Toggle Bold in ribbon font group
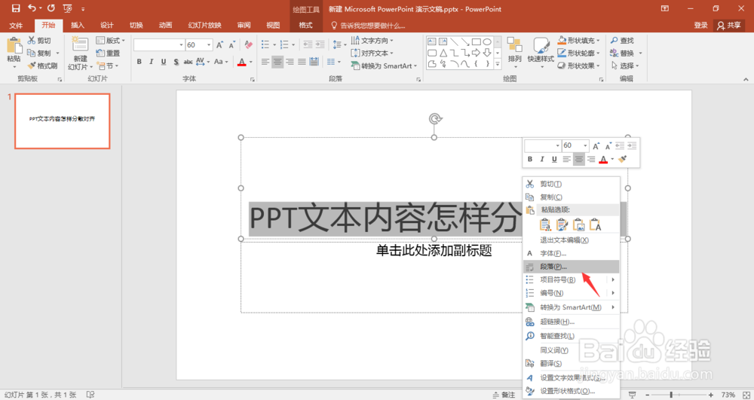Image resolution: width=754 pixels, height=400 pixels. point(139,62)
